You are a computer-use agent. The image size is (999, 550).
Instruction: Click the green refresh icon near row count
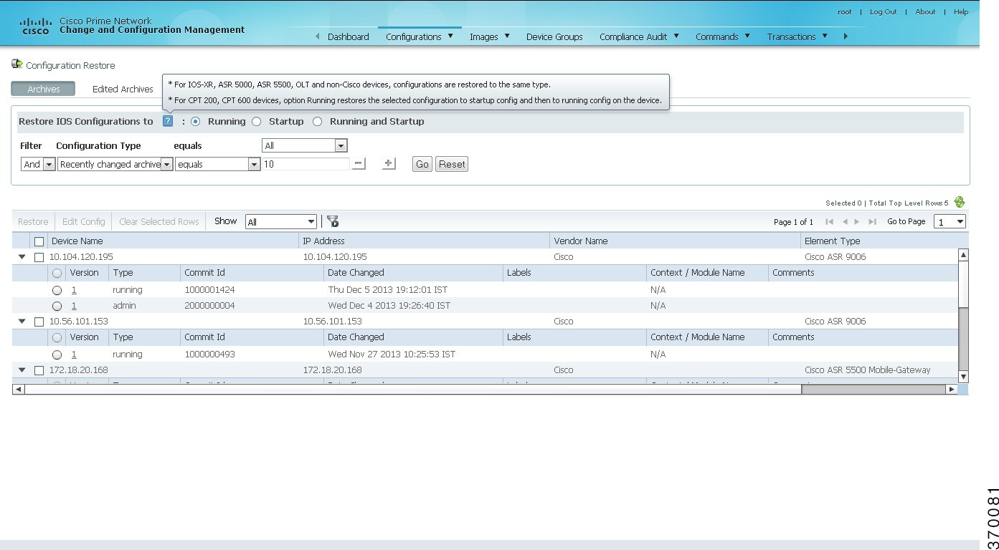coord(960,203)
